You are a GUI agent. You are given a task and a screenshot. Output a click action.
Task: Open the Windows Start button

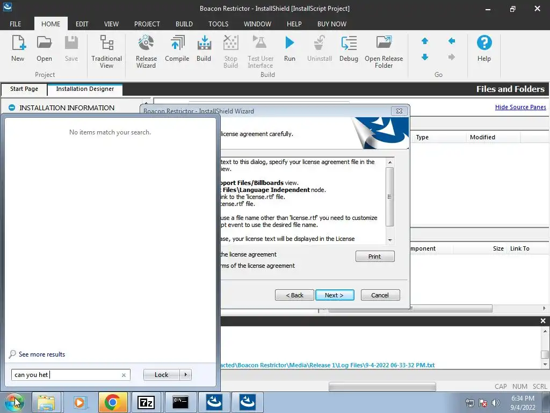(x=14, y=402)
